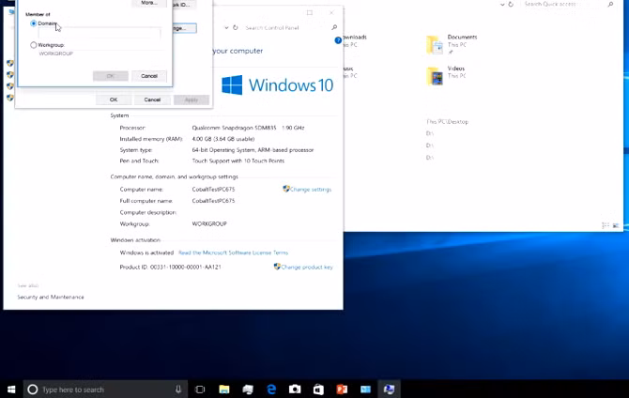Viewport: 629px width, 398px height.
Task: Open the Documents folder in File Explorer
Action: [x=452, y=44]
